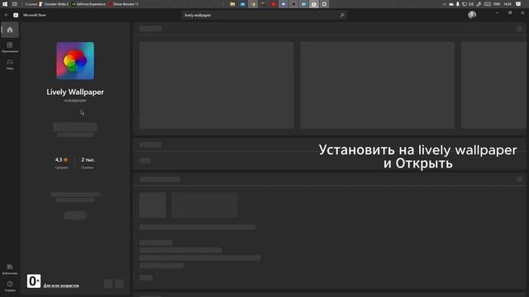Screen dimensions: 529x297
Task: Click the Lively Wallpaper app logo
Action: point(75,60)
